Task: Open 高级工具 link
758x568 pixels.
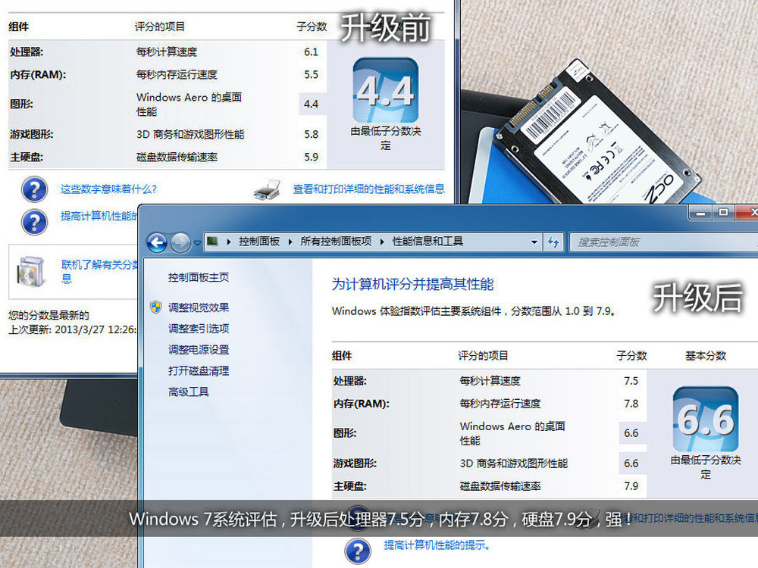Action: [x=188, y=392]
